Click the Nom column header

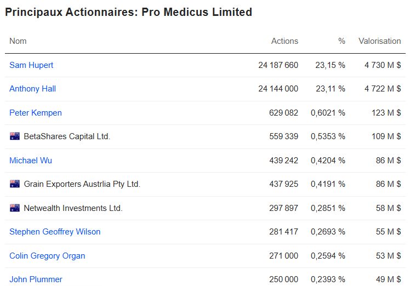coord(18,41)
